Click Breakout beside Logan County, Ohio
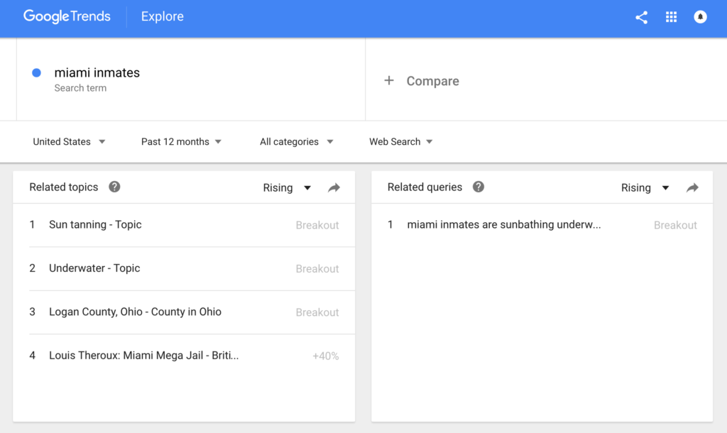The image size is (727, 433). (317, 312)
